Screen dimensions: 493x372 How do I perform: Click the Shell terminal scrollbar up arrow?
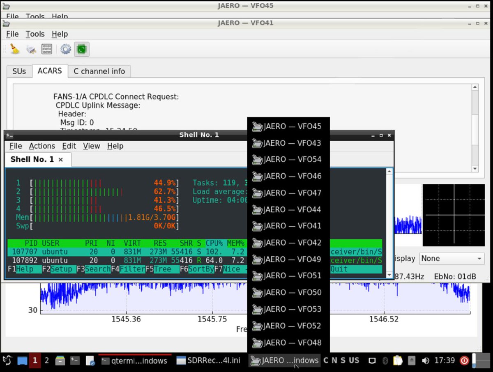(x=389, y=172)
